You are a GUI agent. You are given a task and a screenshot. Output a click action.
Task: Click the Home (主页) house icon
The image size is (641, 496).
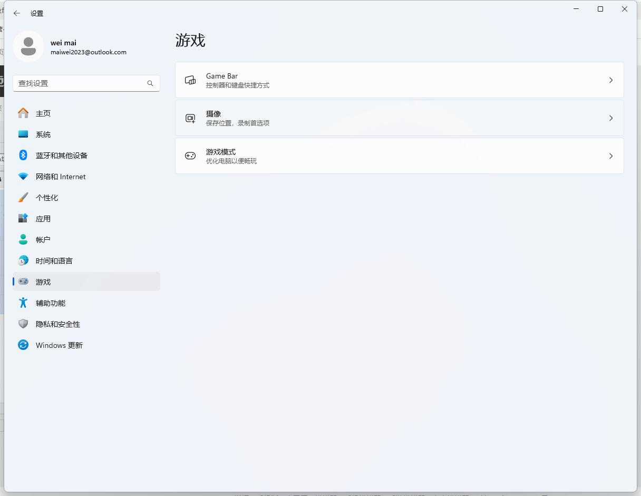click(23, 113)
